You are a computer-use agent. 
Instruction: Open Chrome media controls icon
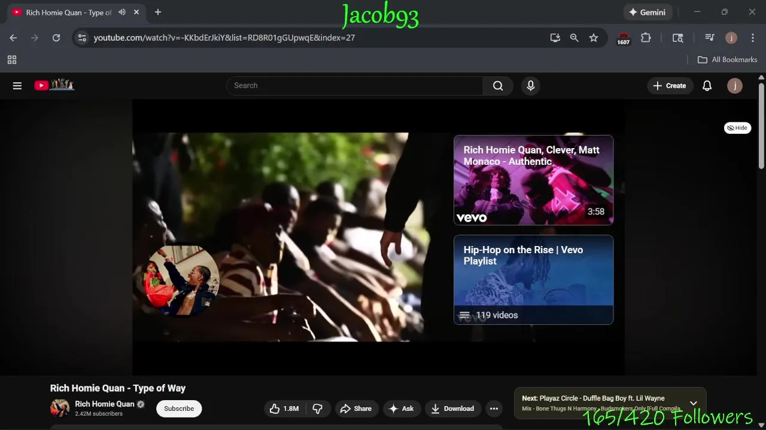coord(710,38)
